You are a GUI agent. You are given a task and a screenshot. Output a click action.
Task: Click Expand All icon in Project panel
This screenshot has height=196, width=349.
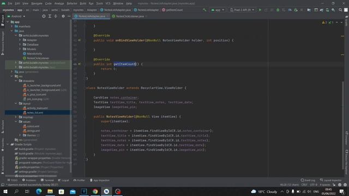(x=50, y=16)
